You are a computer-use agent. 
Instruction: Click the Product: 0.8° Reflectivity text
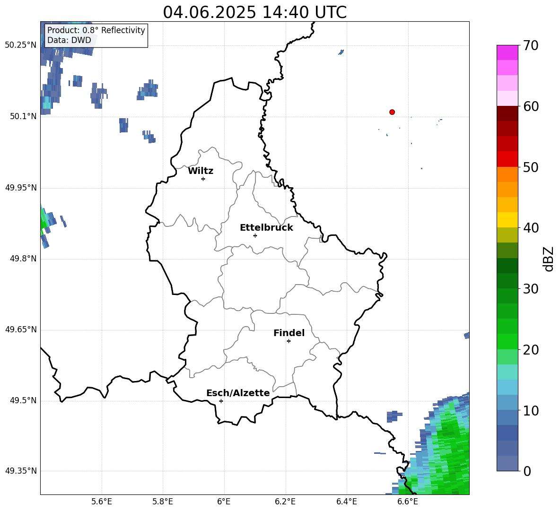[x=96, y=30]
